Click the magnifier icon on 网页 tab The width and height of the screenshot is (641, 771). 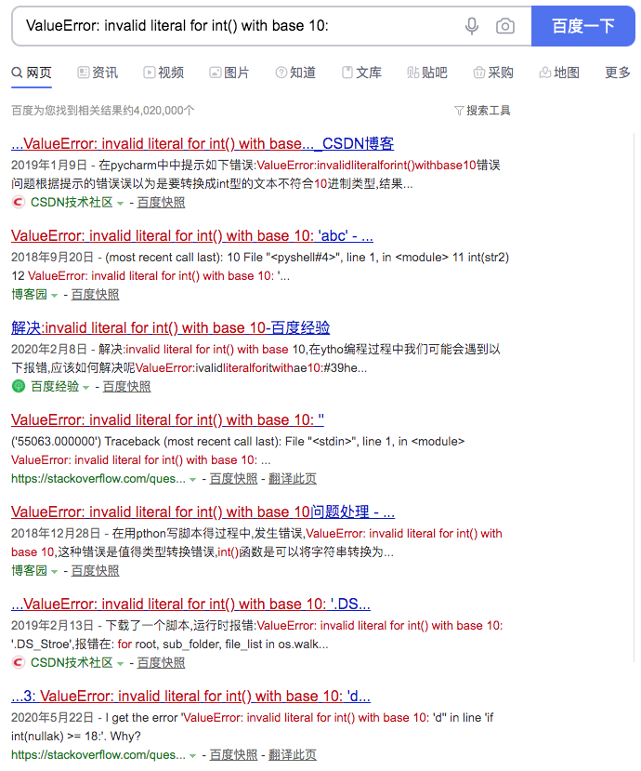[18, 73]
